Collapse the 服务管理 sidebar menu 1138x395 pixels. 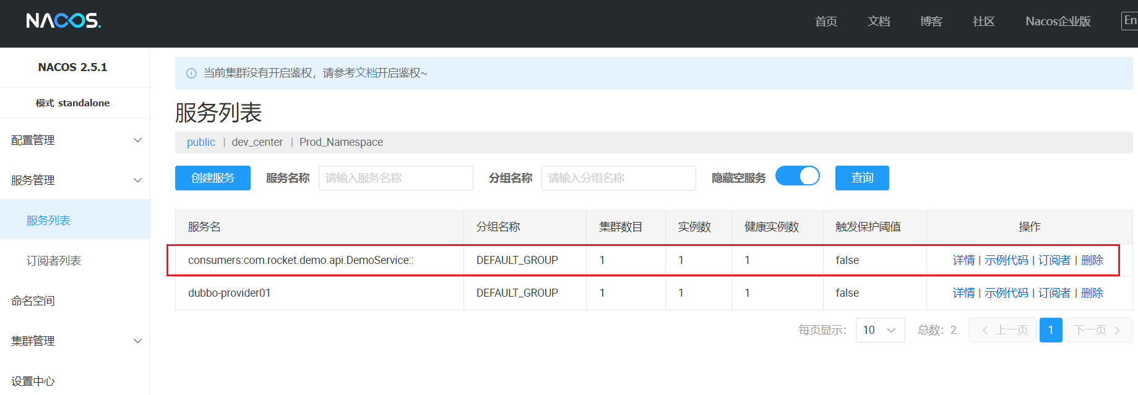coord(74,181)
